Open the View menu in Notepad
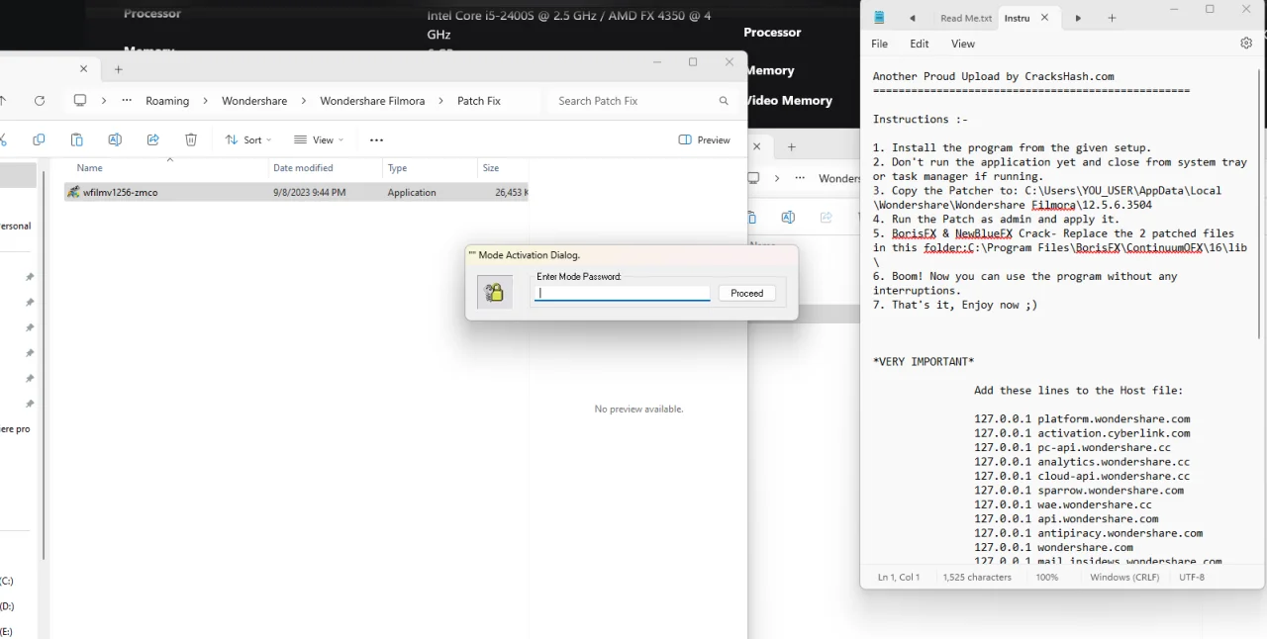 pyautogui.click(x=963, y=44)
